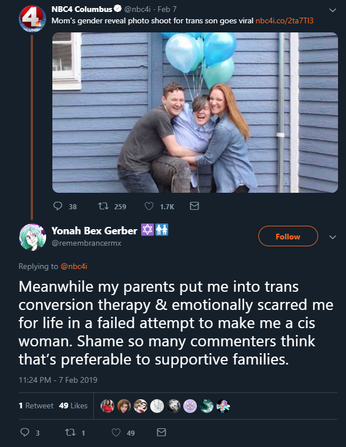
Task: Click the @nbc4i mention in reply line
Action: tap(74, 266)
